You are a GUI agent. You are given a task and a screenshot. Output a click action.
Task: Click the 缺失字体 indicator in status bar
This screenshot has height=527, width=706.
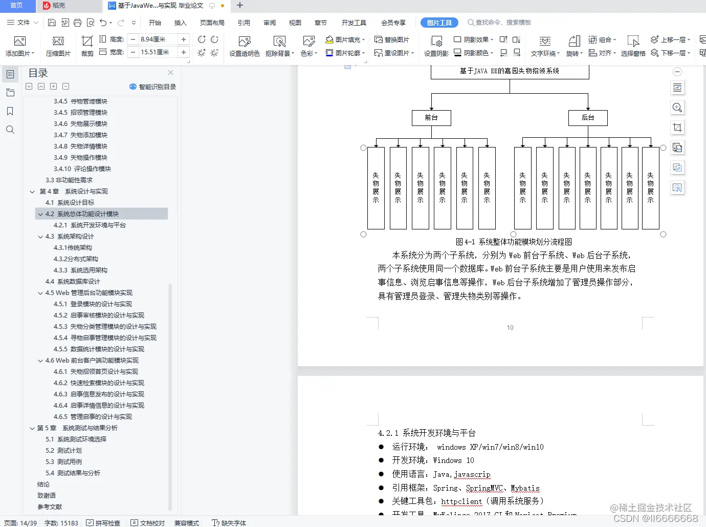[x=229, y=523]
